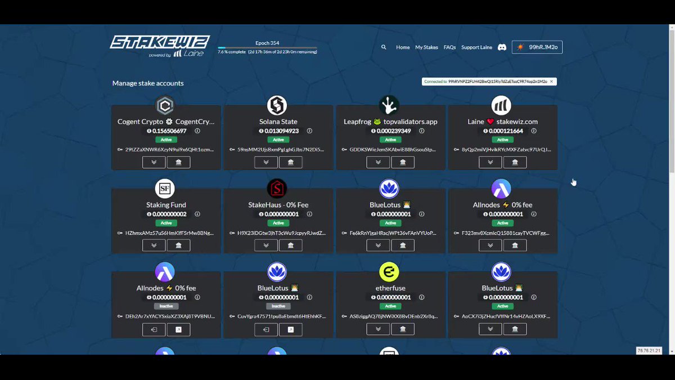This screenshot has width=675, height=380.
Task: Click Active badge on etherfuse card
Action: coord(390,306)
